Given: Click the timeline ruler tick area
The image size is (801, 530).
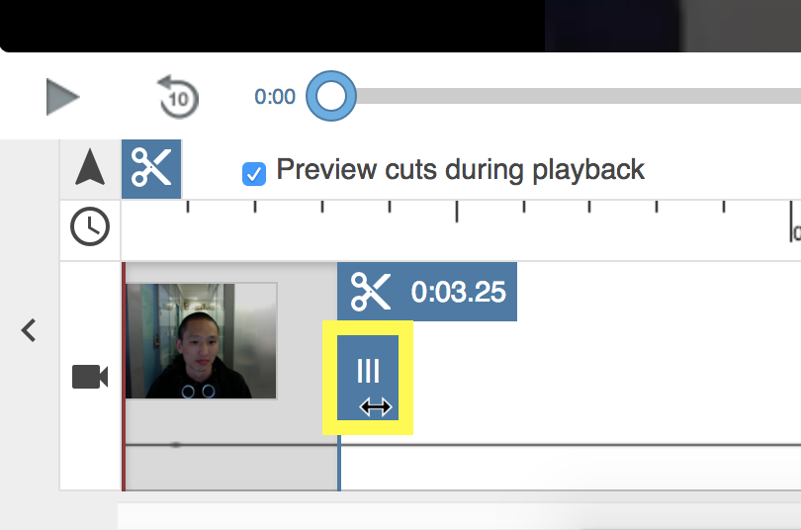Looking at the screenshot, I should pos(461,230).
